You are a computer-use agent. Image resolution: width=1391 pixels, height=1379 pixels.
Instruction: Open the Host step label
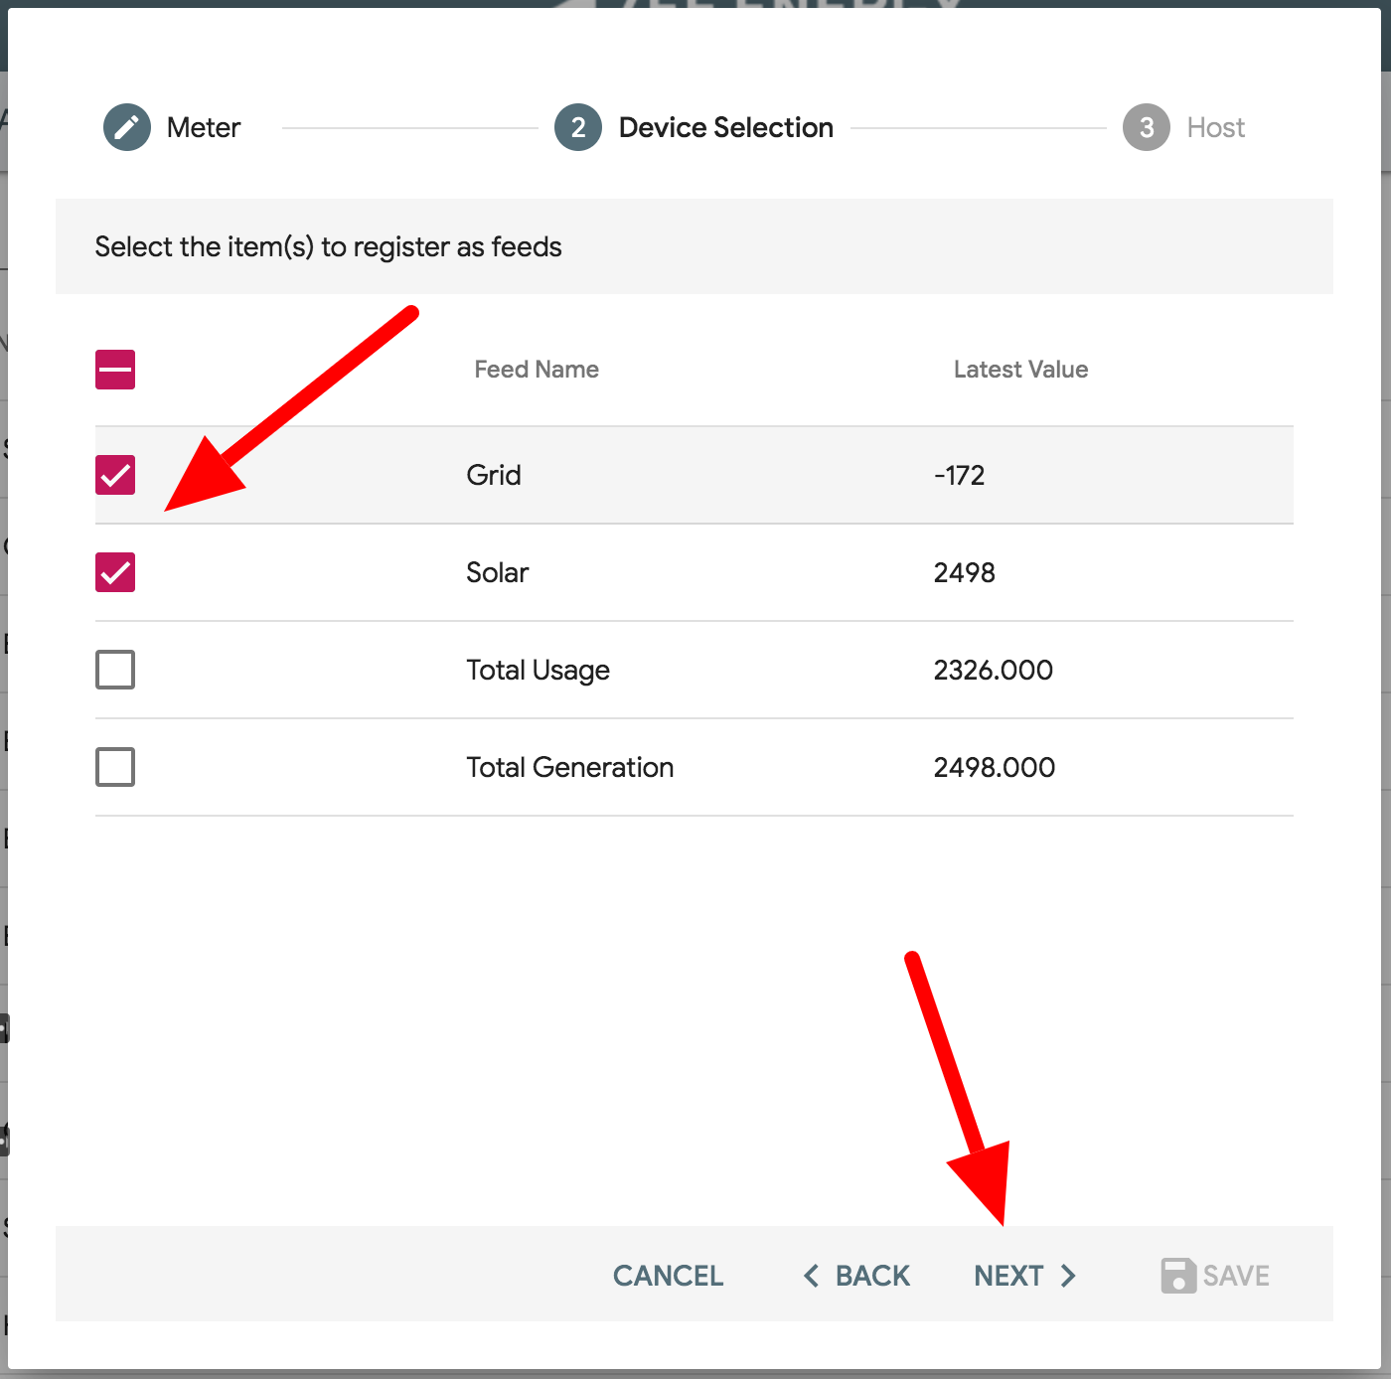[1216, 127]
